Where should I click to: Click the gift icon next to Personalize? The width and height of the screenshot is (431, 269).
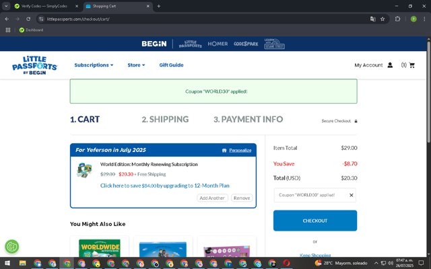pyautogui.click(x=224, y=150)
